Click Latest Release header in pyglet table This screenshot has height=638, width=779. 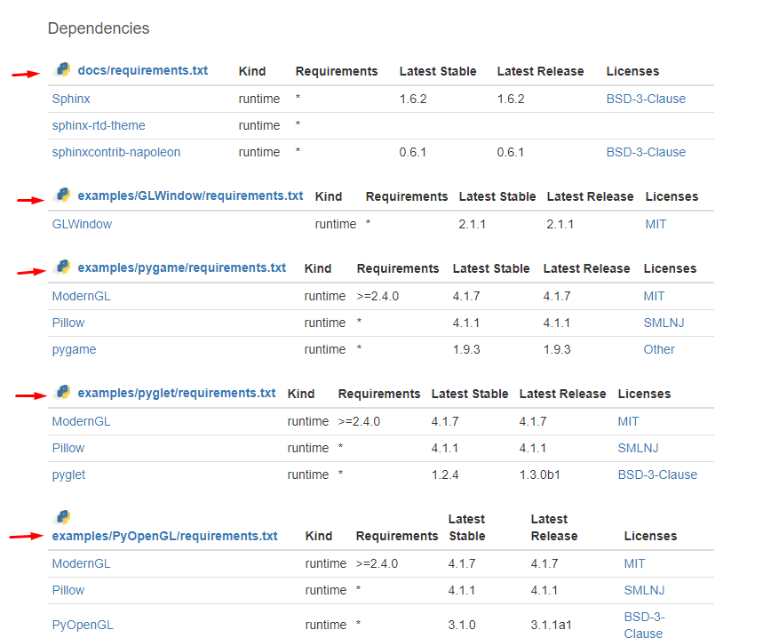pyautogui.click(x=563, y=394)
